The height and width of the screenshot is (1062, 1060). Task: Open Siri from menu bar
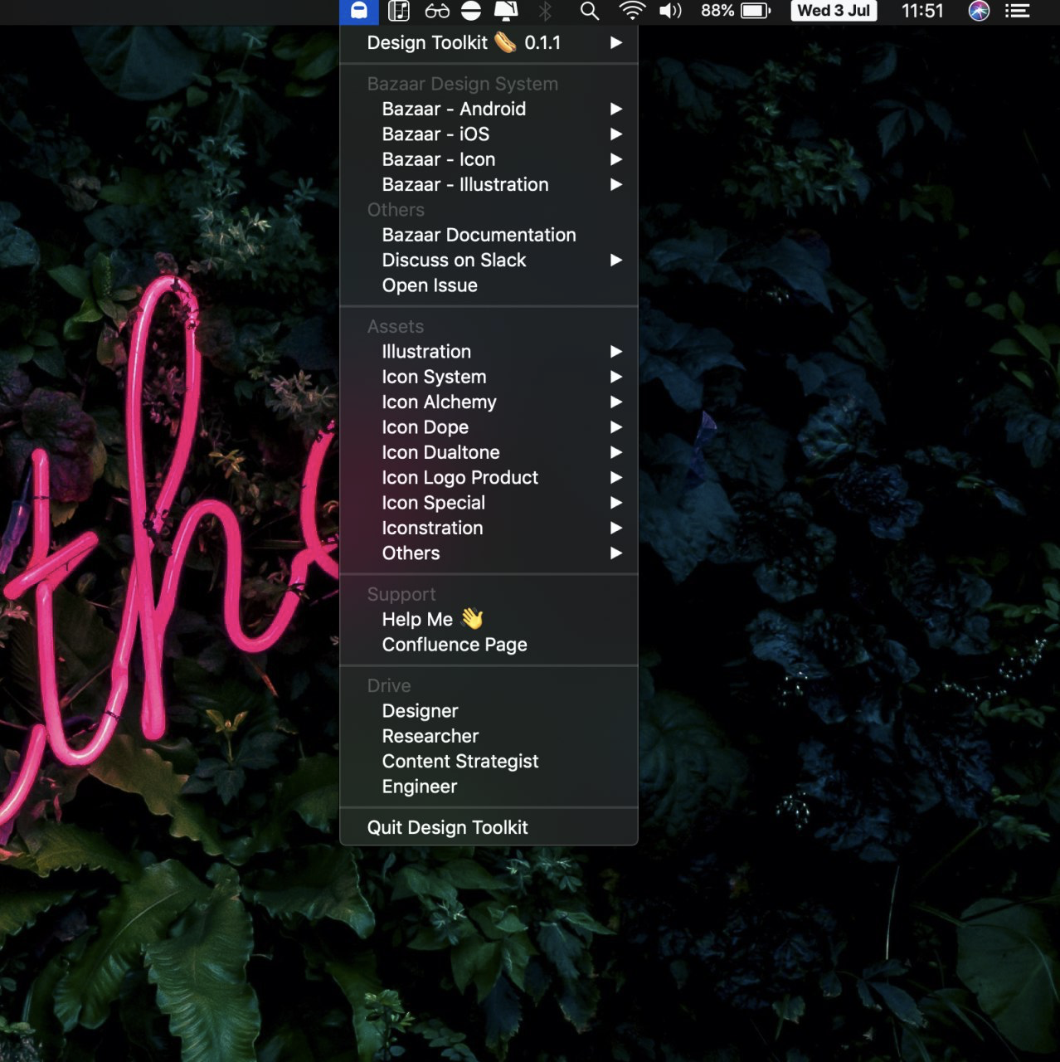pyautogui.click(x=979, y=11)
